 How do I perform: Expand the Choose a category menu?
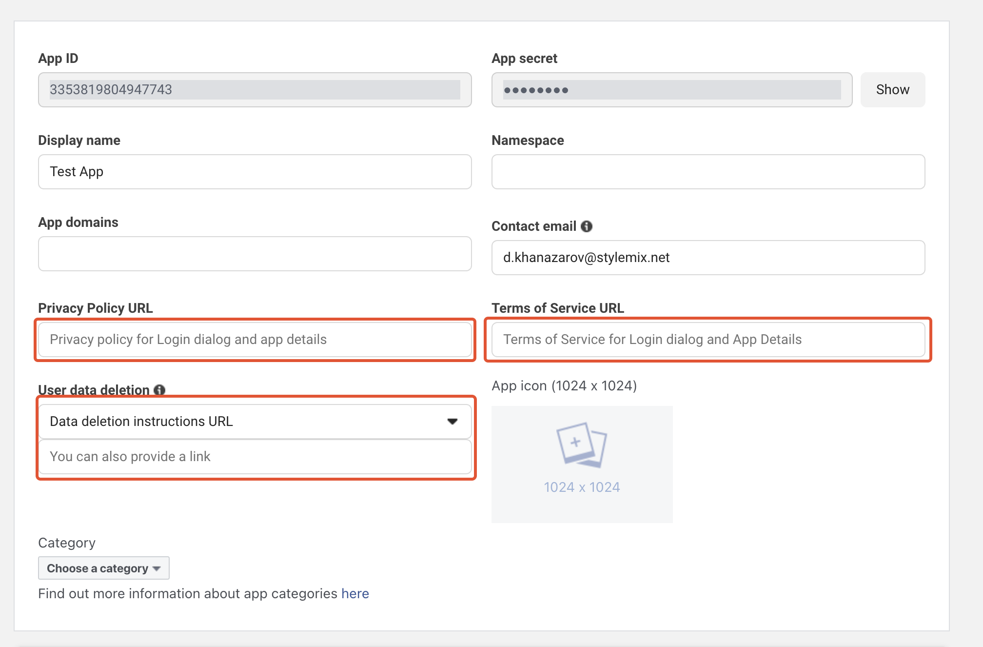103,568
